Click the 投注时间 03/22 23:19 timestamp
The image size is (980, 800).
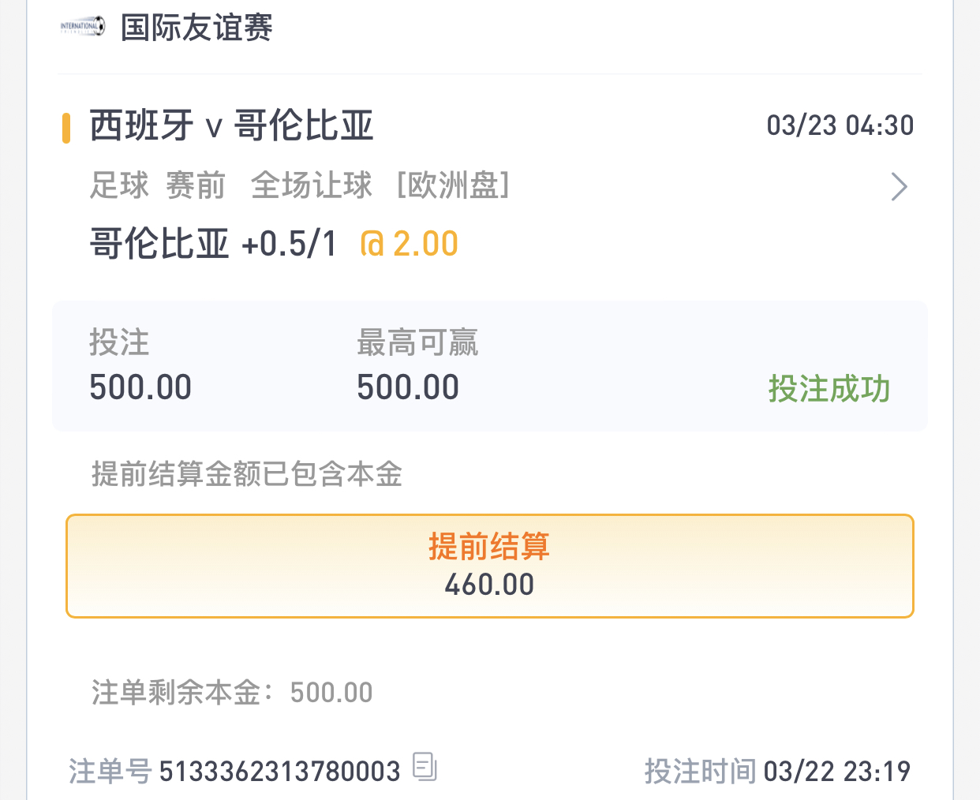tap(777, 771)
